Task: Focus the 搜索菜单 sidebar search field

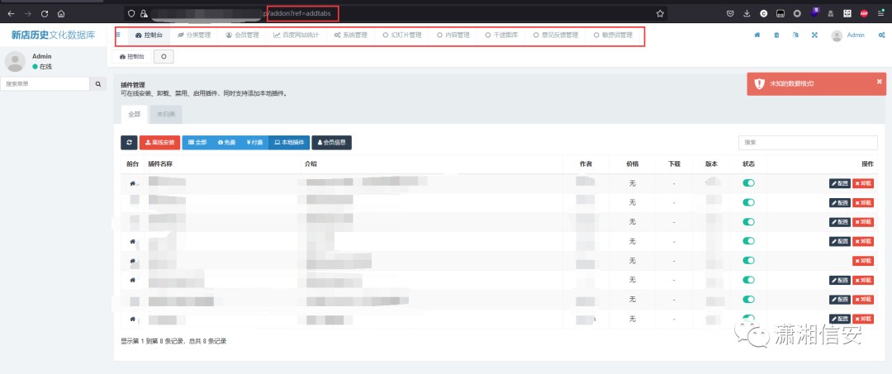Action: tap(45, 84)
